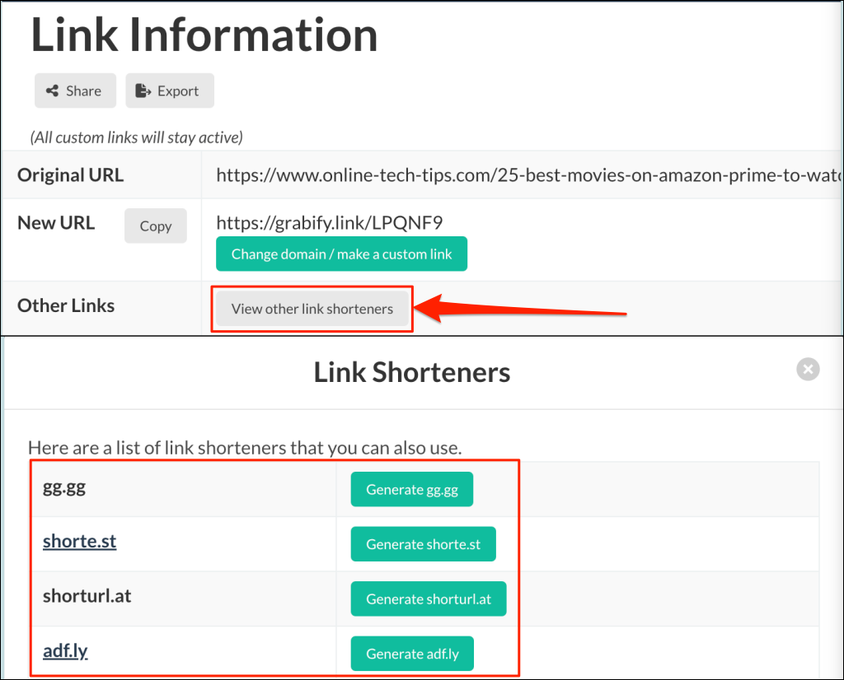Click the gg.gg row label
Image resolution: width=844 pixels, height=680 pixels.
(x=64, y=488)
